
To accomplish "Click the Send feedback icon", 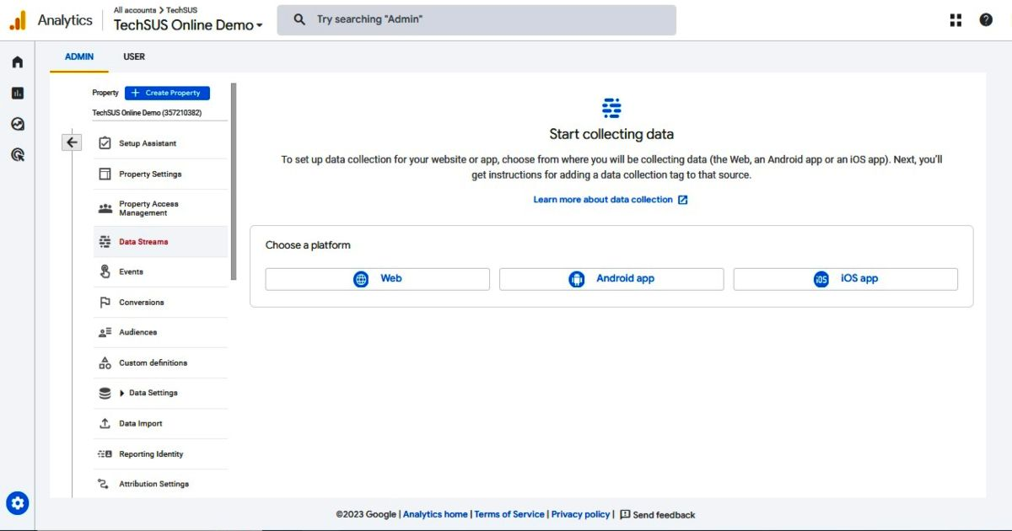I will click(x=625, y=514).
